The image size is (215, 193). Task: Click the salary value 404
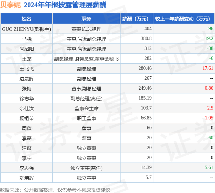pos(148,28)
